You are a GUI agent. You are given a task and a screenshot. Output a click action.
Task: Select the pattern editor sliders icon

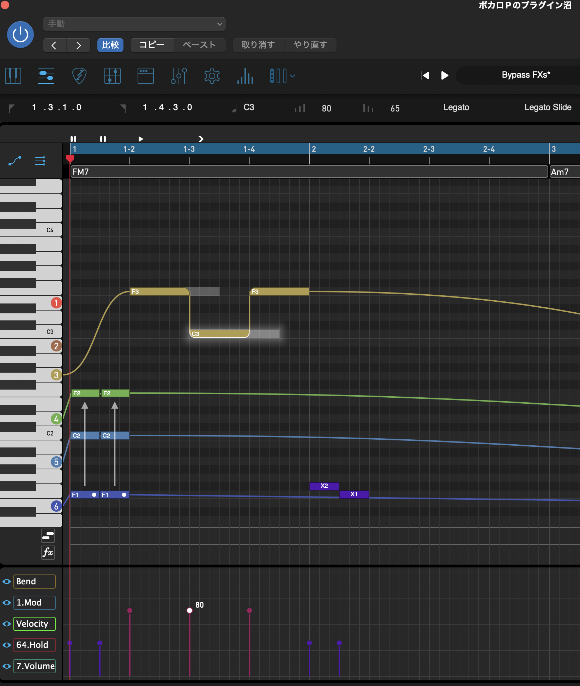46,76
